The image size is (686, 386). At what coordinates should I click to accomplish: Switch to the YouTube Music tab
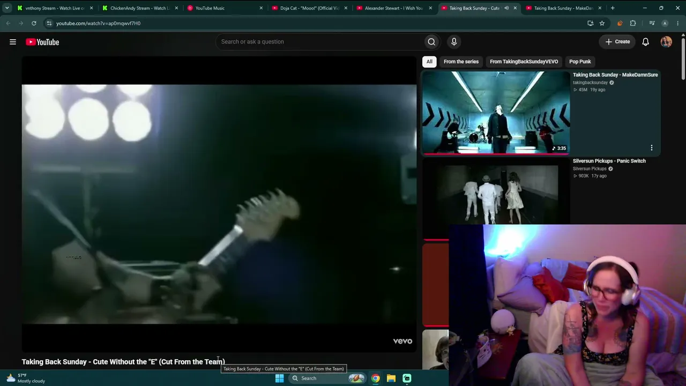coord(225,8)
